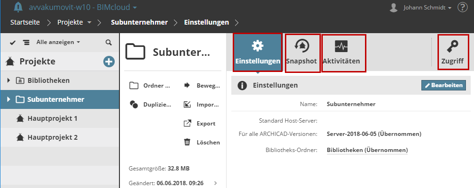Click the Bearbeiten edit button
This screenshot has height=188, width=474.
(444, 85)
